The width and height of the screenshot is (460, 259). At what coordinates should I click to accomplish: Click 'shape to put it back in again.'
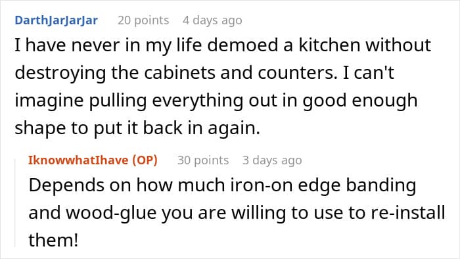[137, 128]
